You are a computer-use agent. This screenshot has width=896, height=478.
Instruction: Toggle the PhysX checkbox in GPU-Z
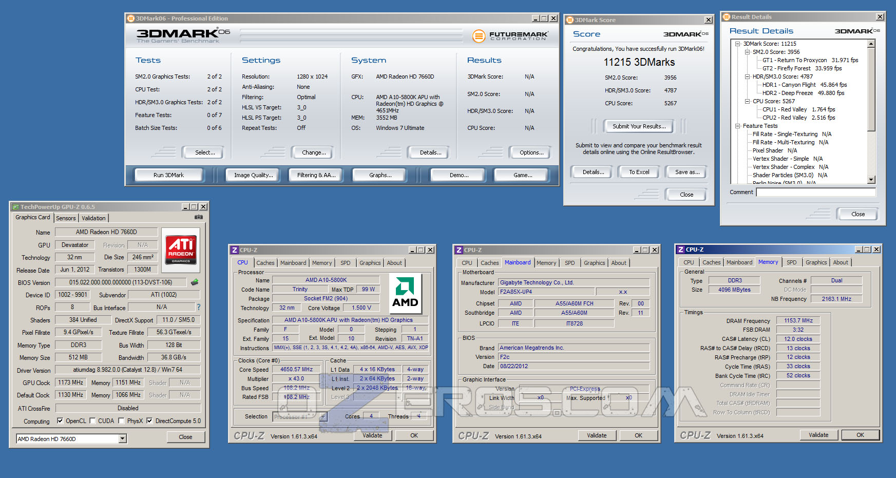(121, 420)
